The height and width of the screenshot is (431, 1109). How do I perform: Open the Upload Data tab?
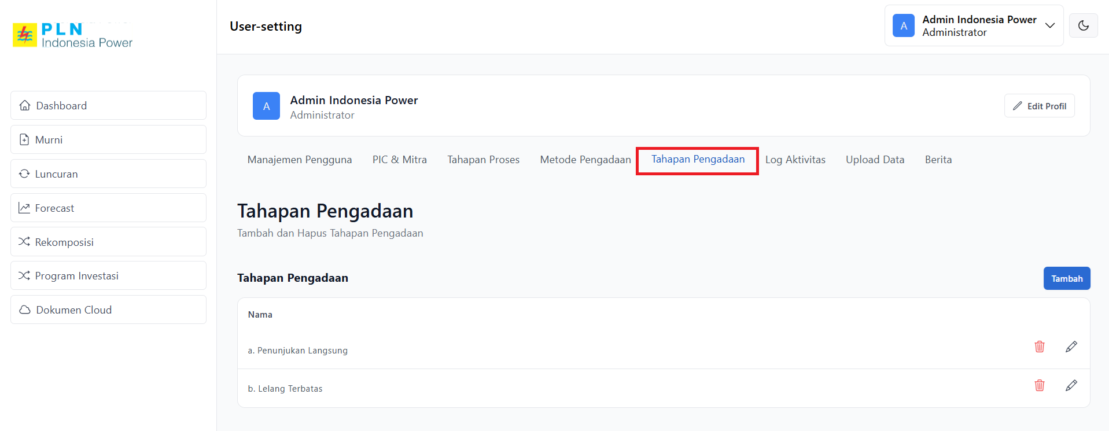[x=875, y=160]
